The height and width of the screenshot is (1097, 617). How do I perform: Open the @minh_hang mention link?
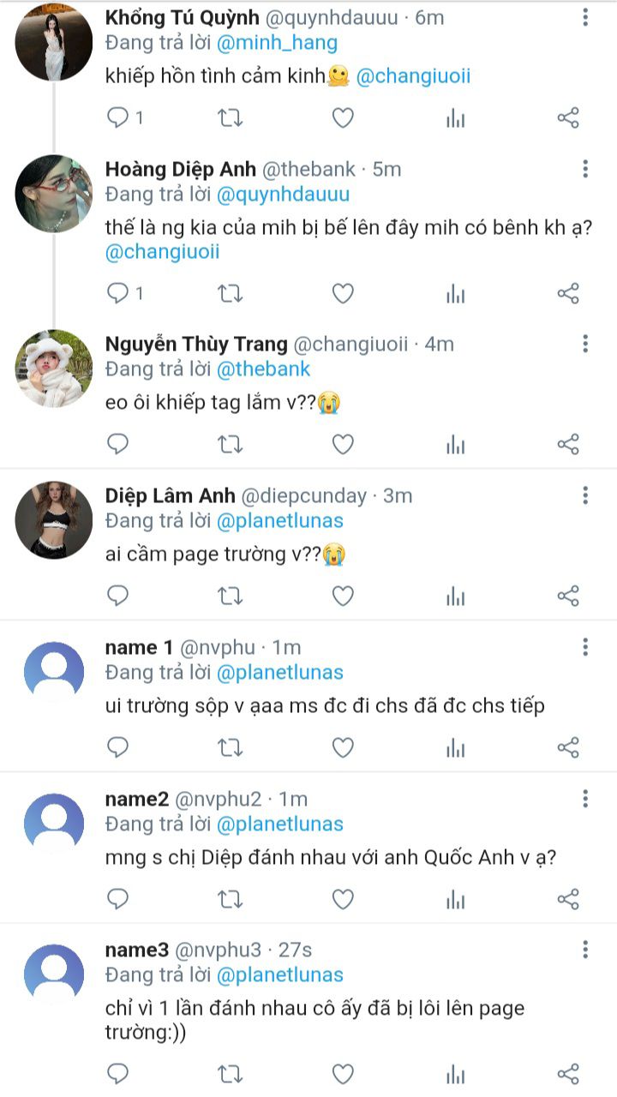pos(278,43)
